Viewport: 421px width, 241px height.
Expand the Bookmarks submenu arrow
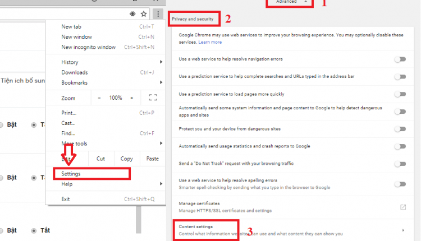pyautogui.click(x=161, y=82)
